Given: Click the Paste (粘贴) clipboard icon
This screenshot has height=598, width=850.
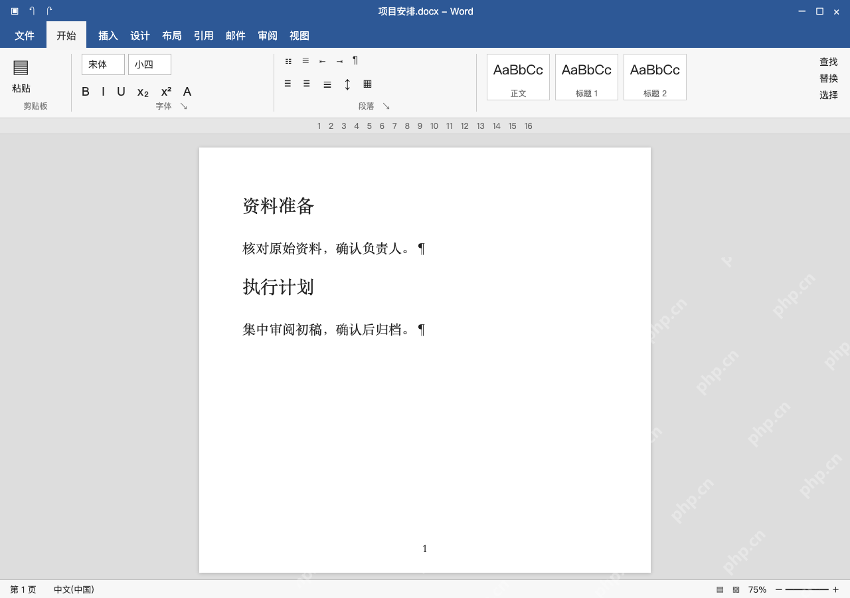Looking at the screenshot, I should point(21,67).
